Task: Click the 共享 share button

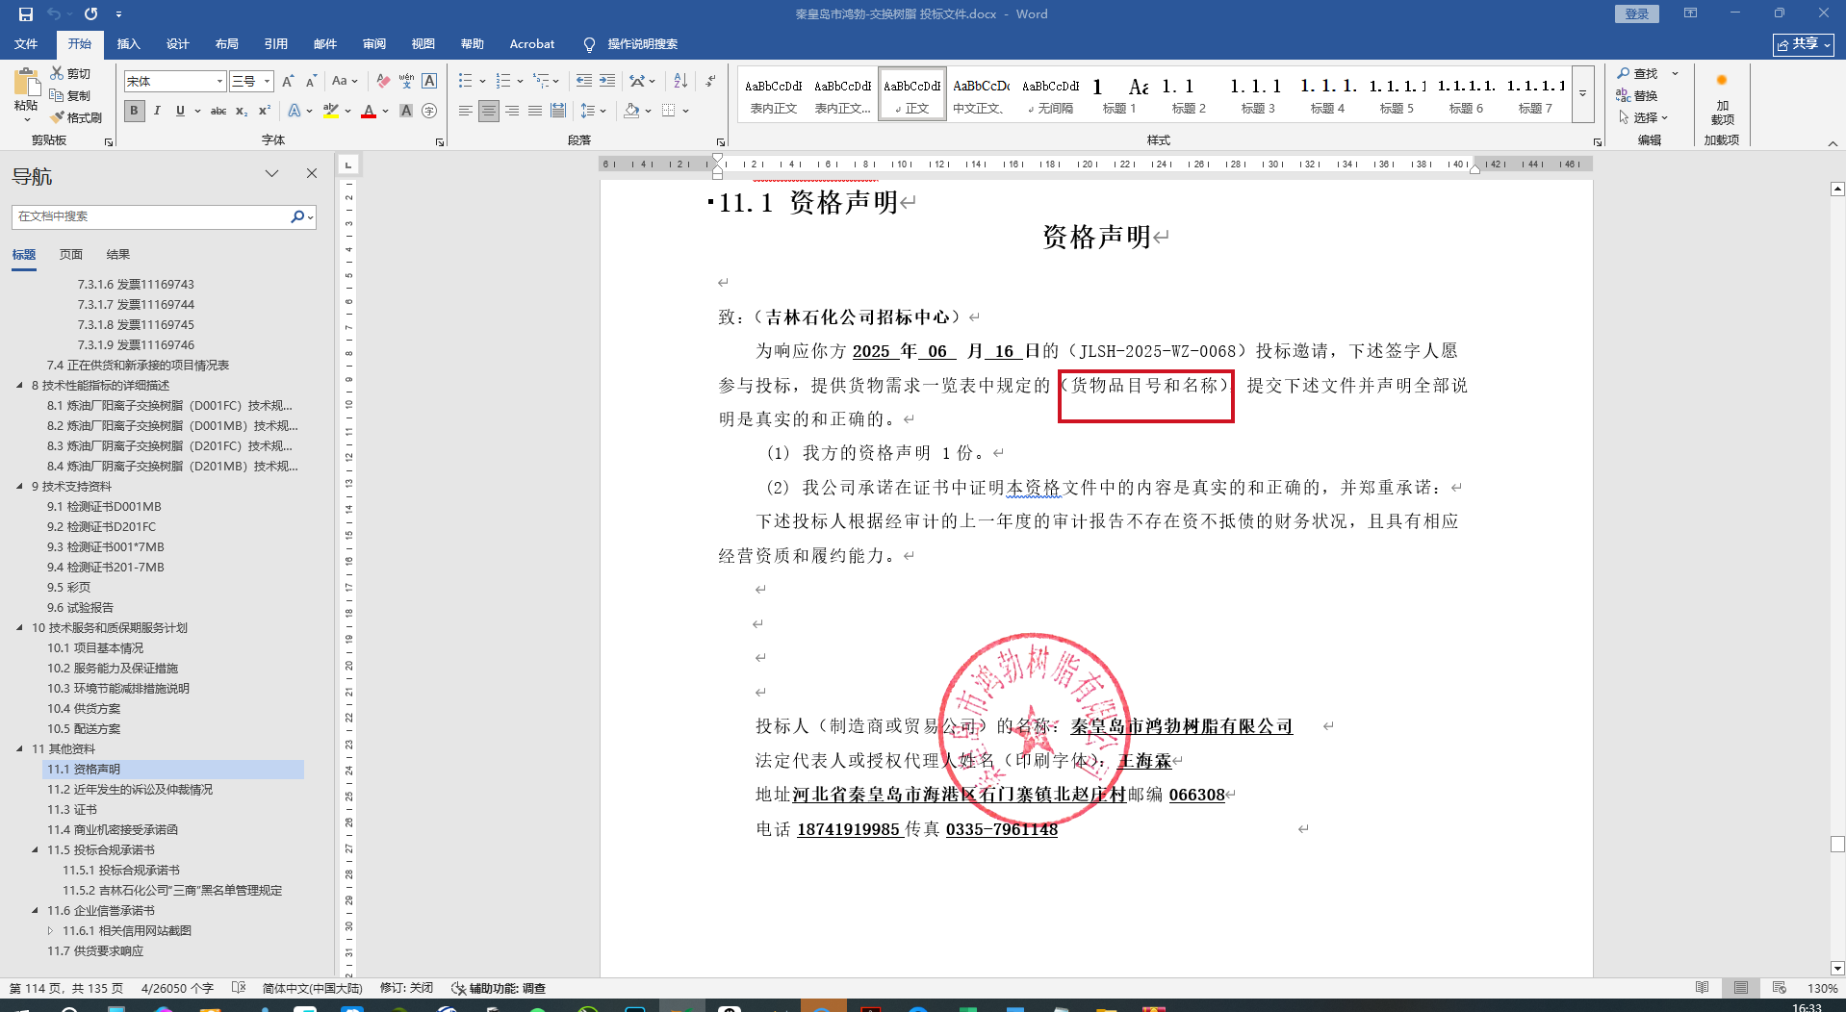Action: coord(1803,45)
